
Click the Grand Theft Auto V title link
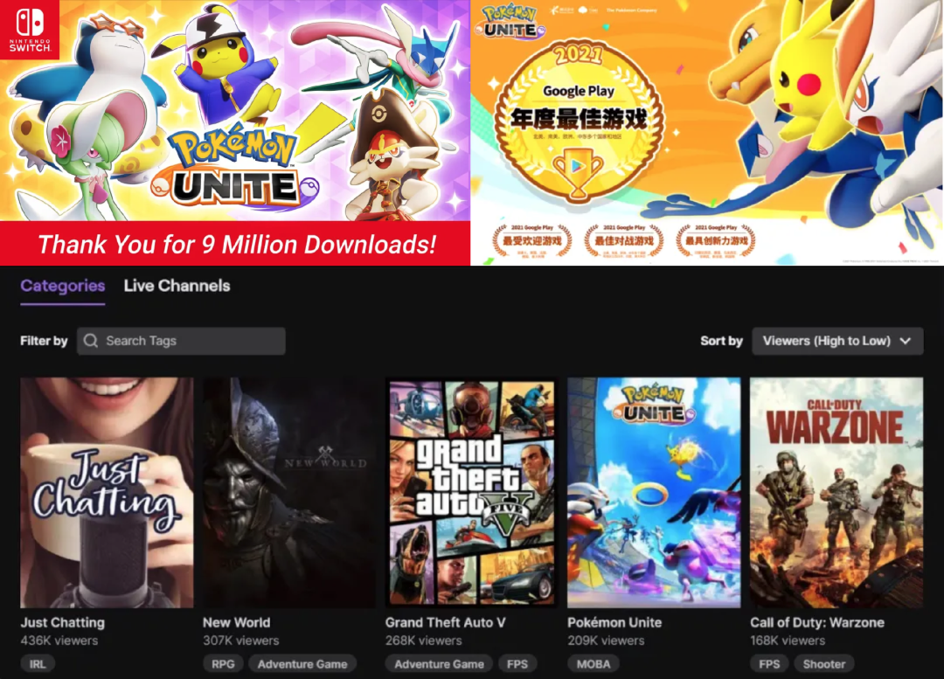point(446,622)
